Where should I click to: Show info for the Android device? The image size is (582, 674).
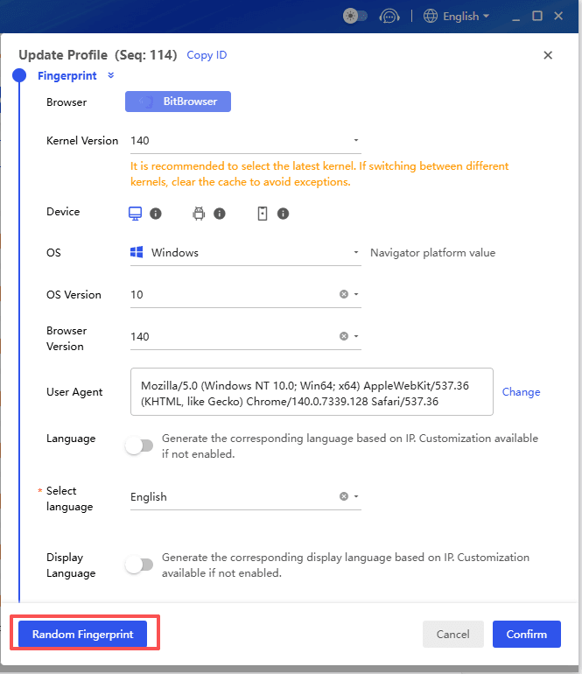click(220, 214)
